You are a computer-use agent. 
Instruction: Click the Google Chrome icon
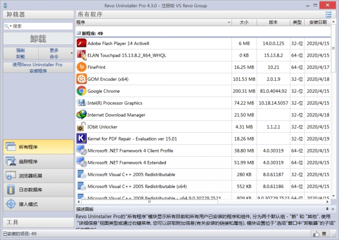[x=81, y=91]
